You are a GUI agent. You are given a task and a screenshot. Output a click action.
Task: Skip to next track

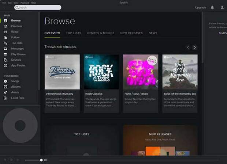tap(18, 160)
